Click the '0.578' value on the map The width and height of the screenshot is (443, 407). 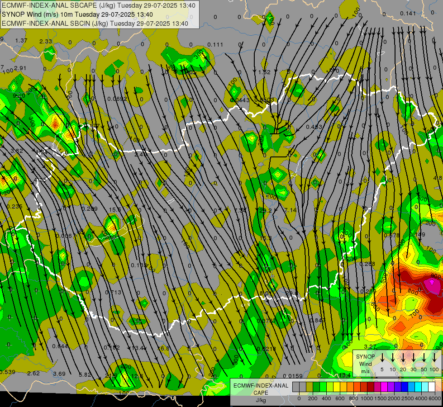(x=392, y=235)
